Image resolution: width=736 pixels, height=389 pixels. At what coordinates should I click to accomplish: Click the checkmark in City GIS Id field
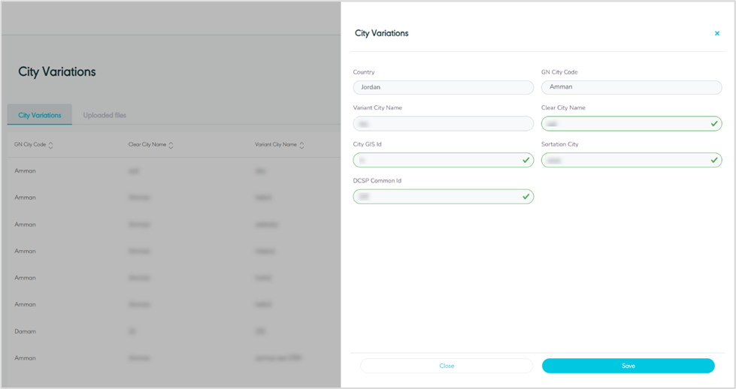click(525, 160)
